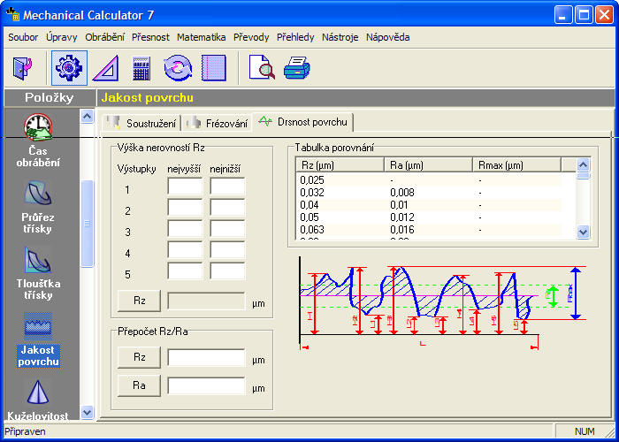Click the nejvyšší field for row 4
The width and height of the screenshot is (619, 442).
pos(185,250)
